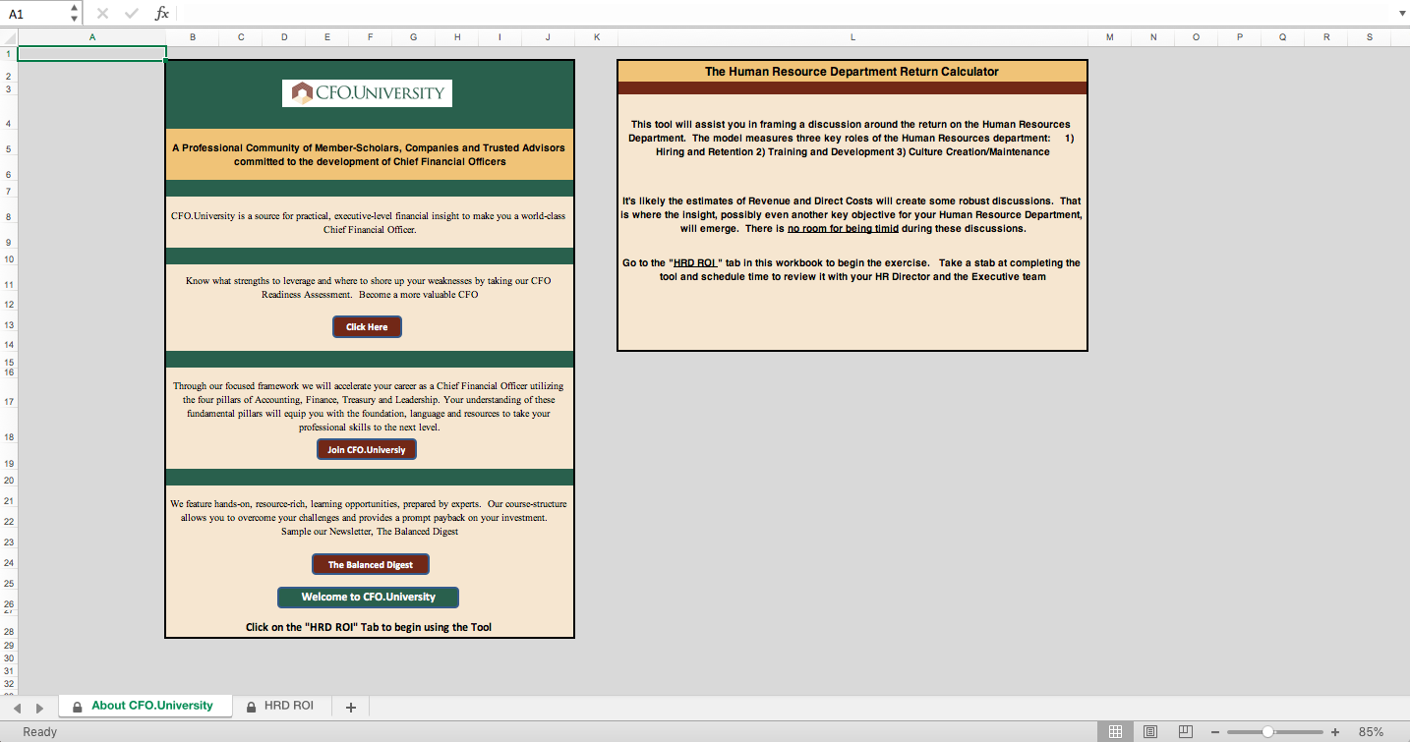Screen dimensions: 1410x742
Task: Click the Join CFO.University button
Action: point(367,449)
